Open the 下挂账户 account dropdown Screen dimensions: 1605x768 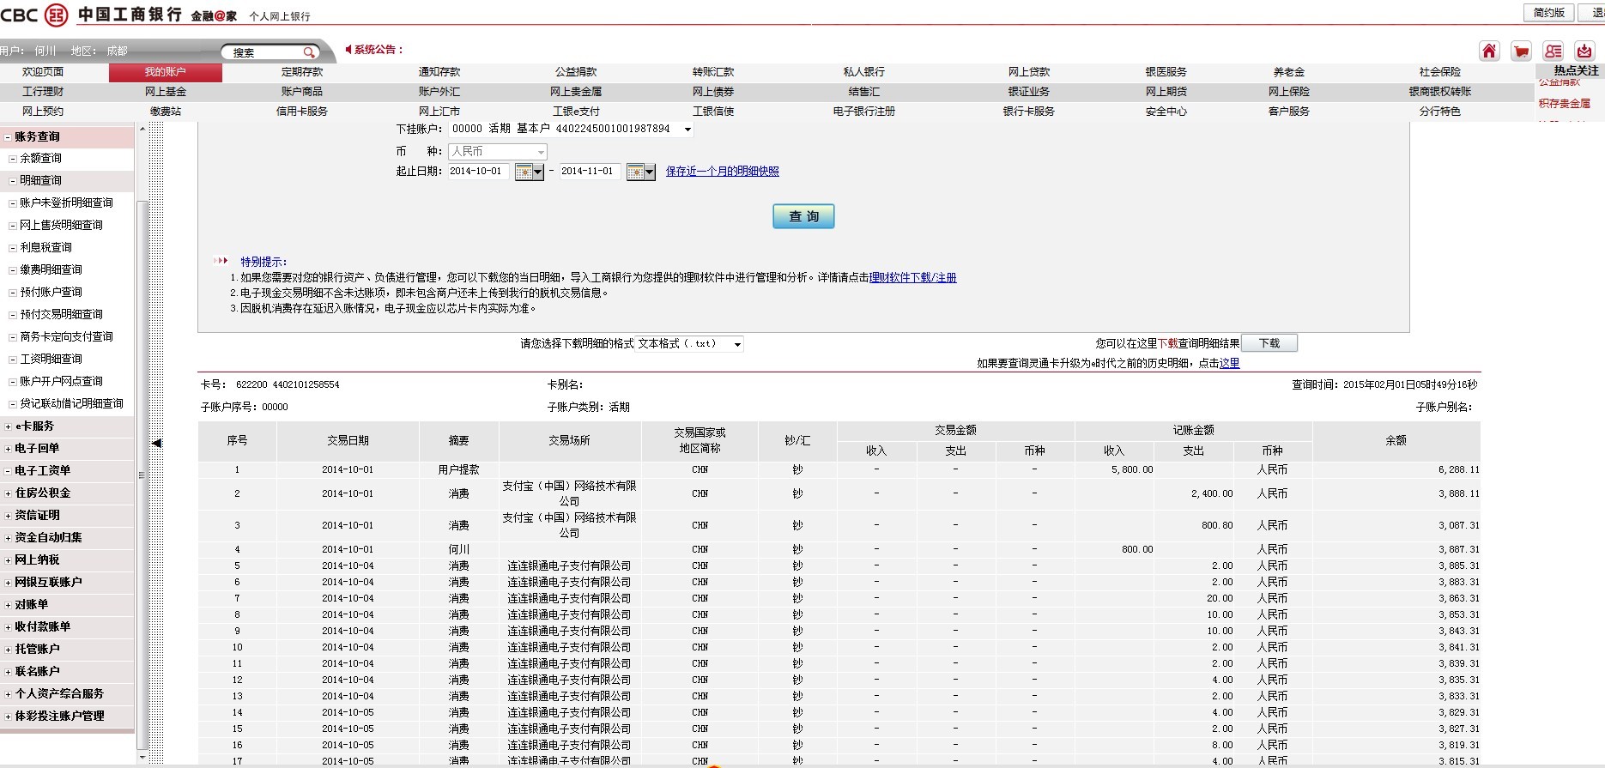pos(687,130)
